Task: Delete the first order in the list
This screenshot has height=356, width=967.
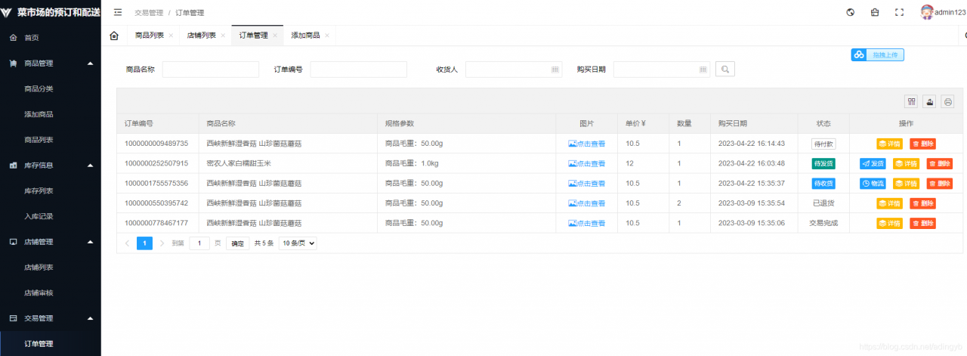Action: coord(922,144)
